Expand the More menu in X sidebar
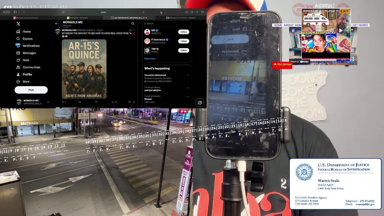This screenshot has width=384, height=216. tap(23, 82)
